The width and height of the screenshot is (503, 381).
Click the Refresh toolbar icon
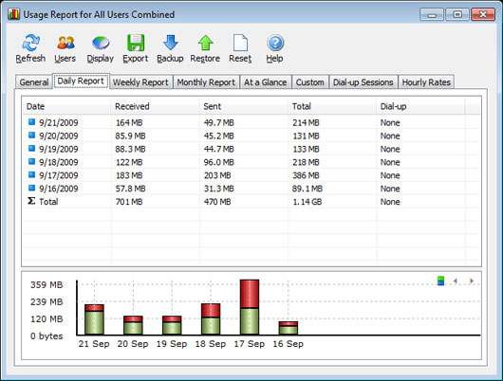30,43
